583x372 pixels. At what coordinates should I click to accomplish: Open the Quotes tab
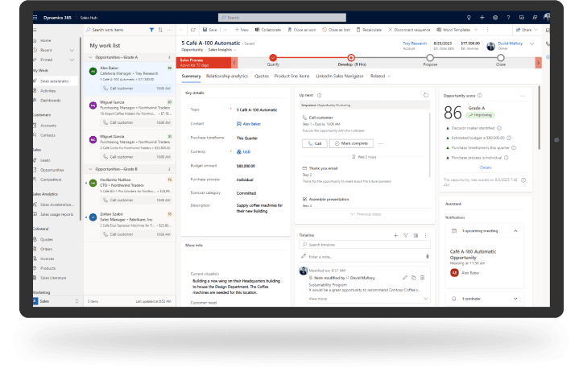pos(262,76)
